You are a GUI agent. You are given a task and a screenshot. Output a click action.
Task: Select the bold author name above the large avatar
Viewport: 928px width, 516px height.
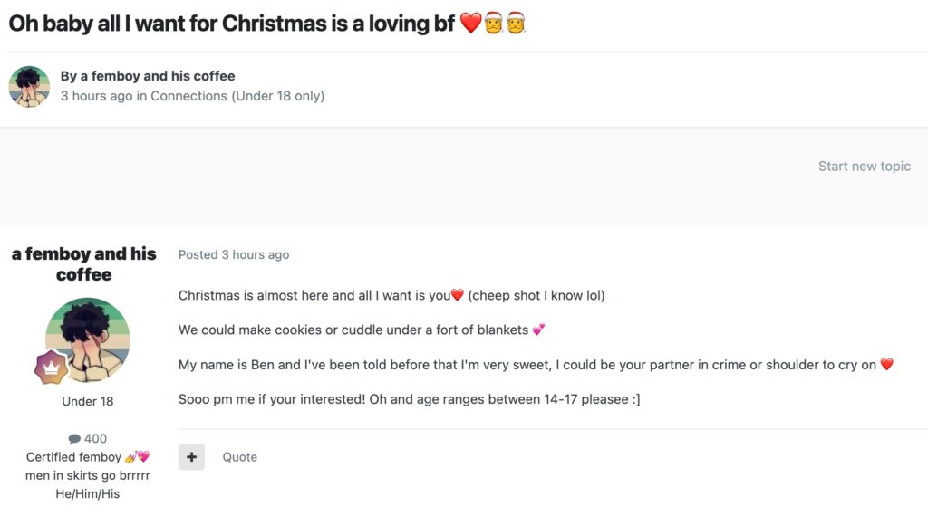[x=84, y=264]
